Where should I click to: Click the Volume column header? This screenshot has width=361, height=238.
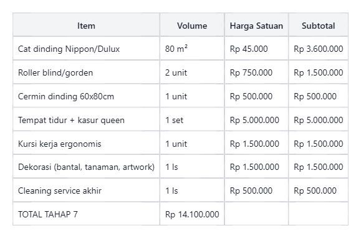pos(192,25)
